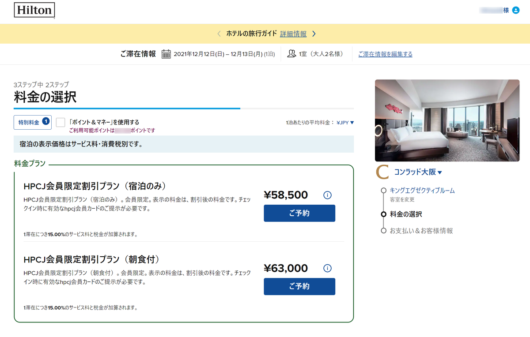The image size is (530, 337).
Task: Enable the ポイント＆マネー checkbox
Action: [61, 122]
